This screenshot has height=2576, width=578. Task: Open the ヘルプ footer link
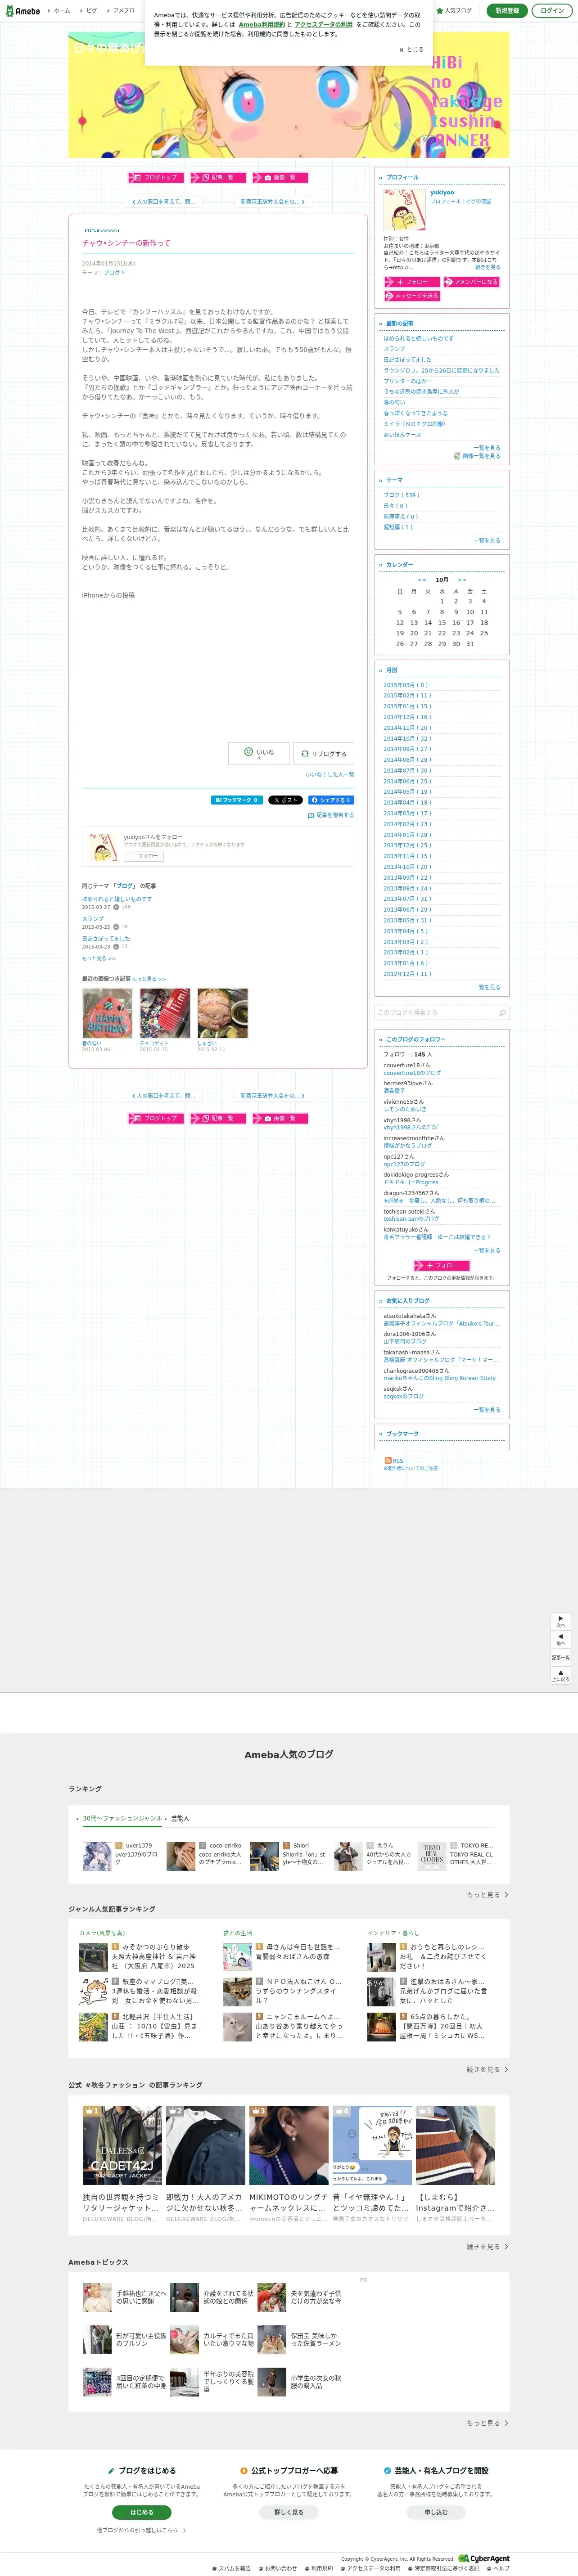click(498, 2568)
